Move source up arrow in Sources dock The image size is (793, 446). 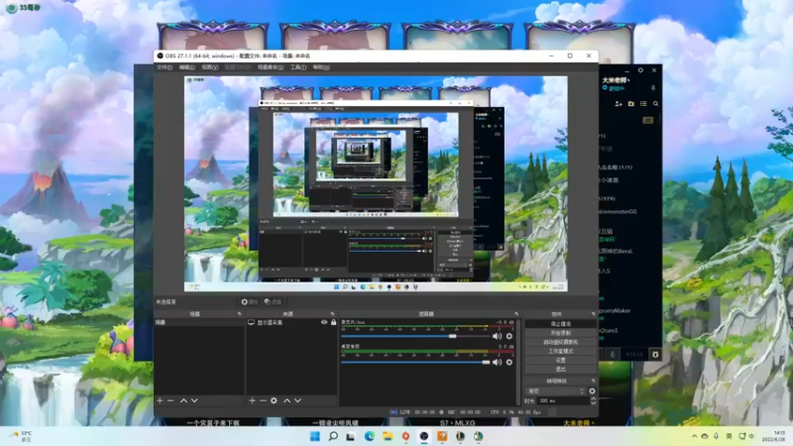tap(286, 400)
